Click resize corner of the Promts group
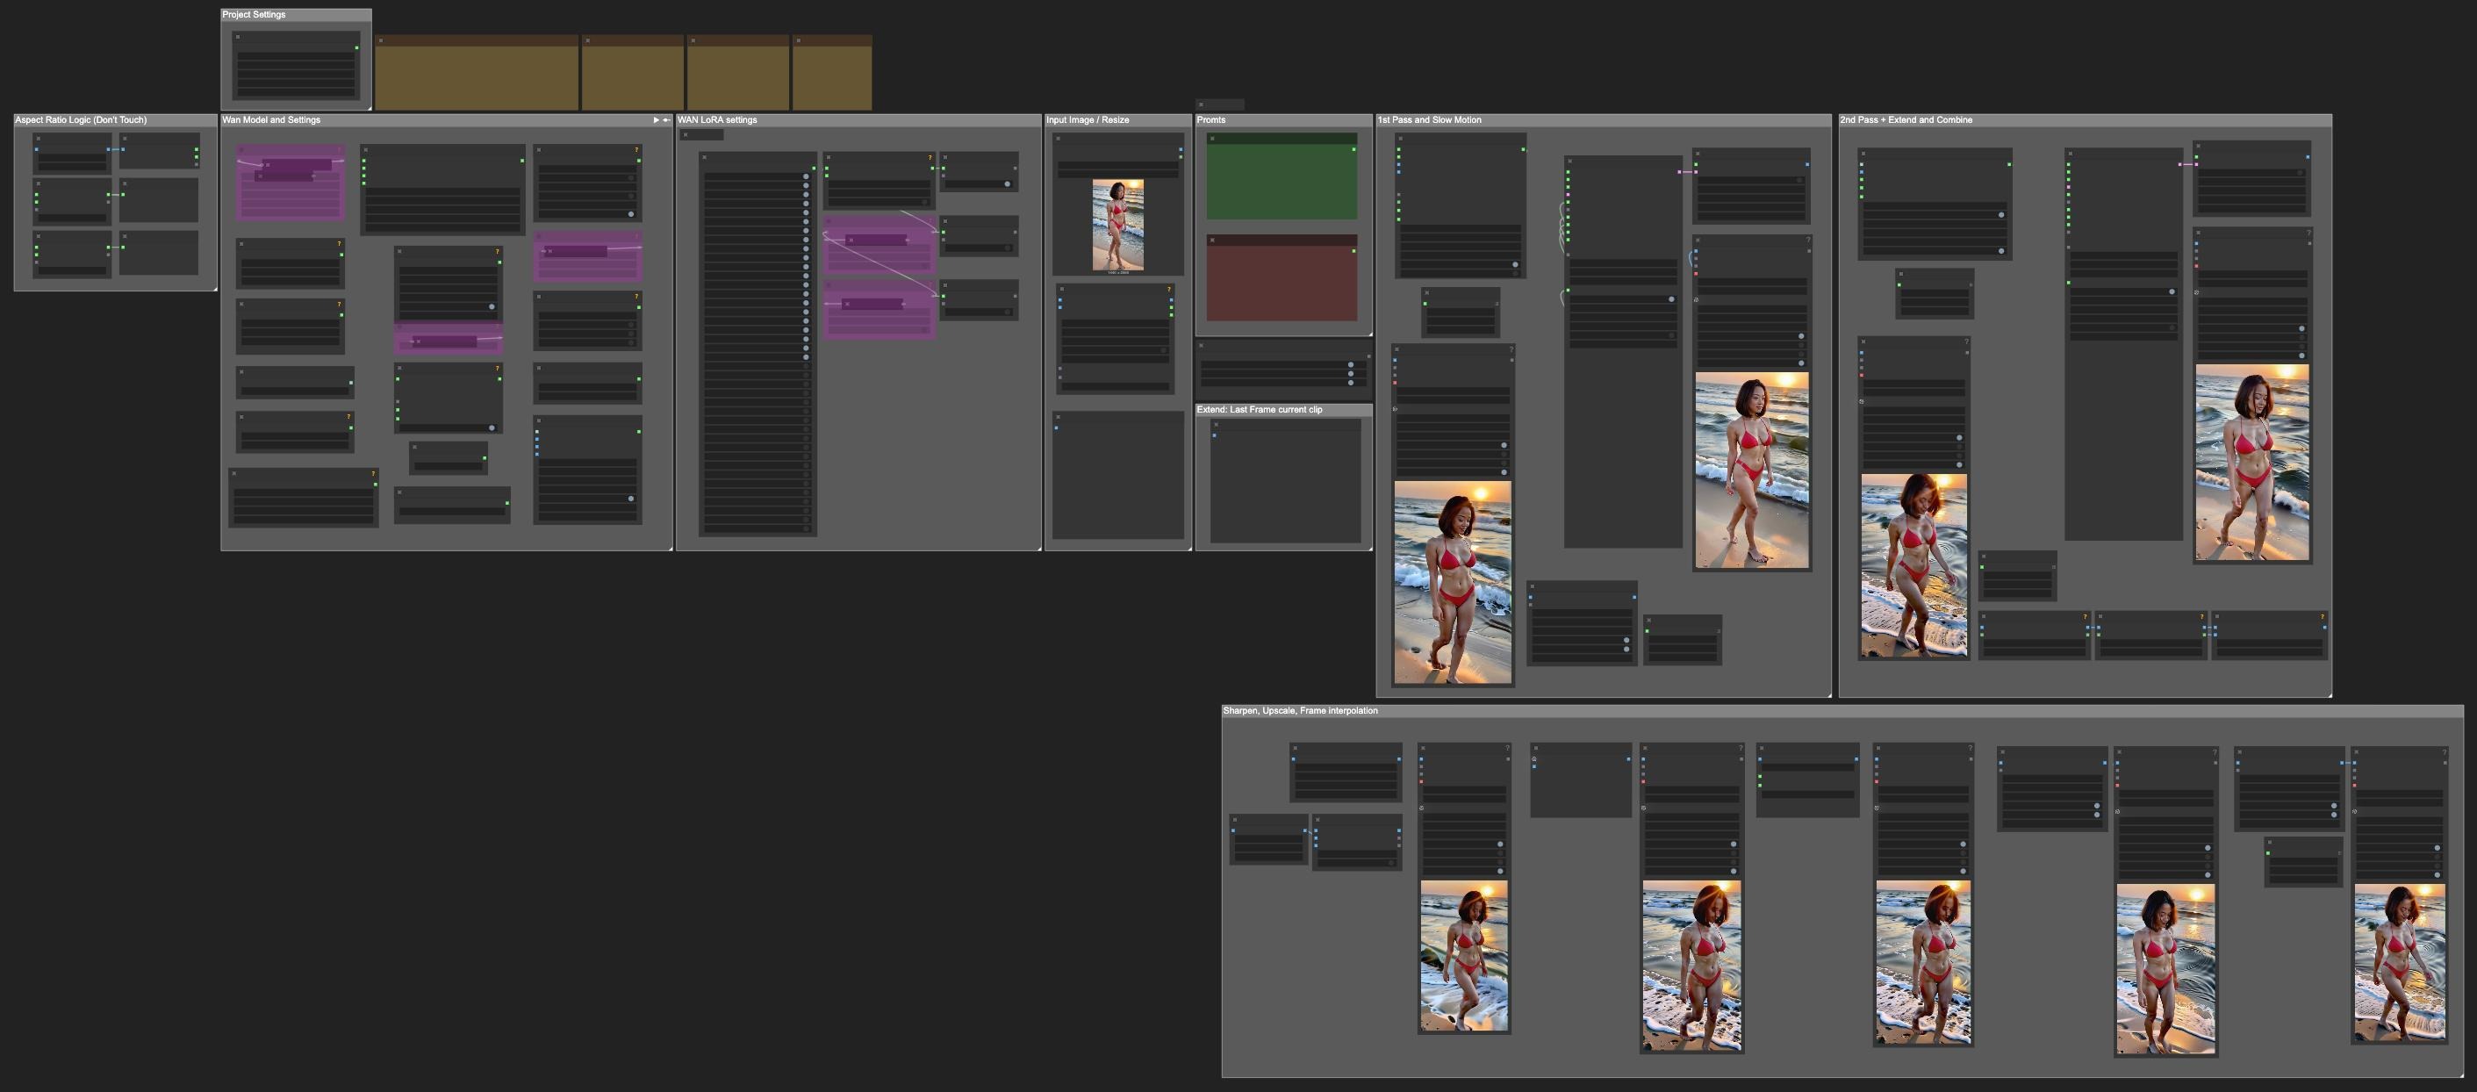Image resolution: width=2477 pixels, height=1092 pixels. [1369, 333]
